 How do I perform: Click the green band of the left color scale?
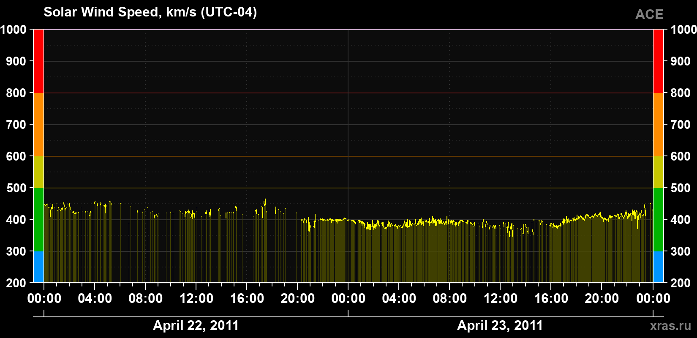point(38,220)
